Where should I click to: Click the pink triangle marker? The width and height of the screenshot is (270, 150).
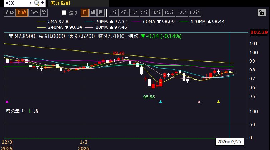(x=199, y=102)
